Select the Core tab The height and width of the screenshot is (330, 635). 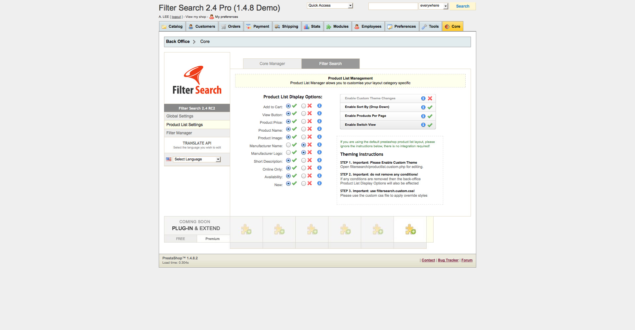(453, 26)
